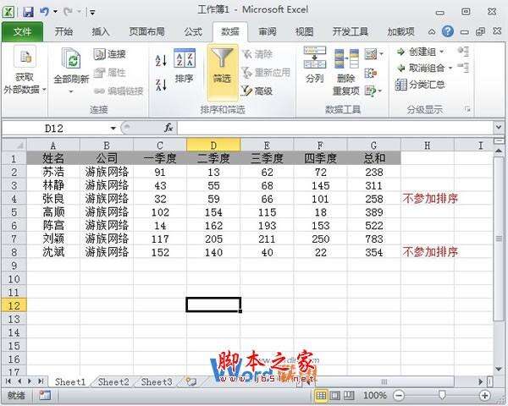Image resolution: width=508 pixels, height=406 pixels.
Task: Click the 全部刷新 refresh icon
Action: click(72, 58)
